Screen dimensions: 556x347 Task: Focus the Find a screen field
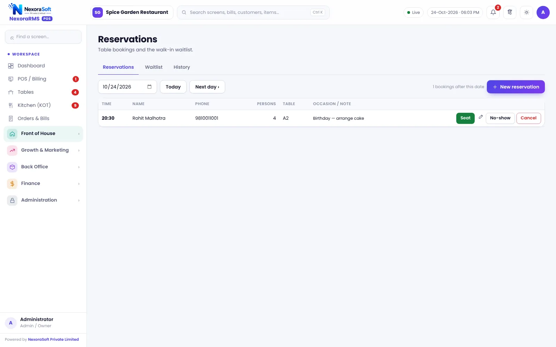pos(43,37)
